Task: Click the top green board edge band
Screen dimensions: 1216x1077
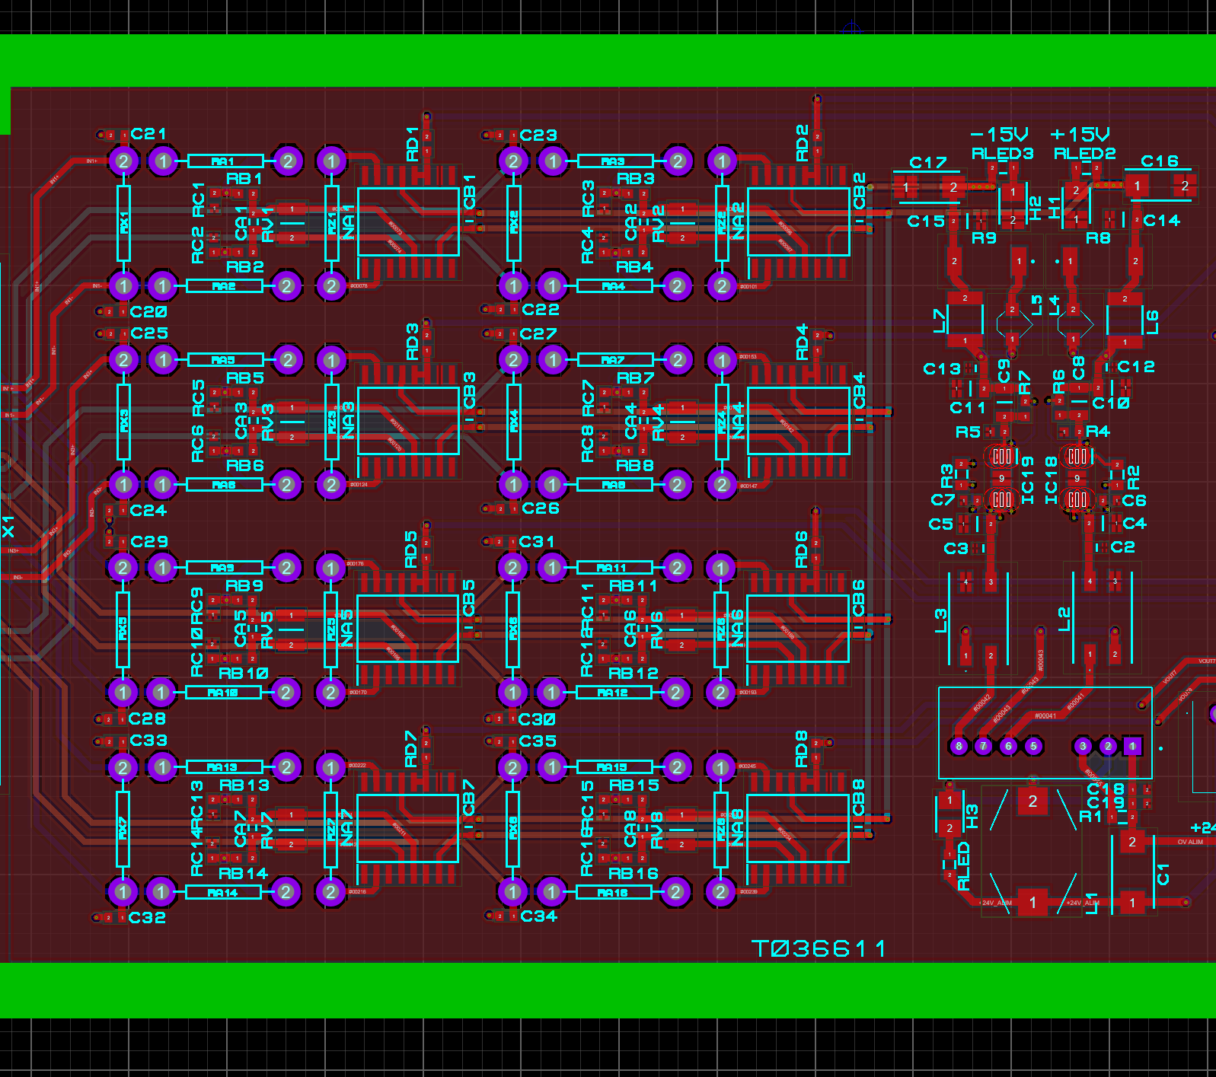Action: (x=608, y=60)
